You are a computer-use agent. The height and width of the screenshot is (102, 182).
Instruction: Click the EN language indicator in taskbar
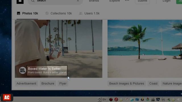coord(104,99)
